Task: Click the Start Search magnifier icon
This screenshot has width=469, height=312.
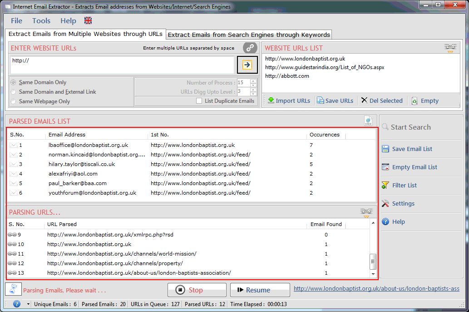Action: 385,127
